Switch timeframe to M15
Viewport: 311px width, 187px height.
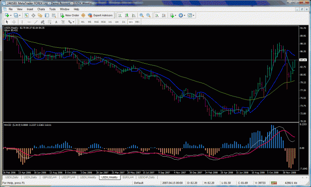point(97,22)
